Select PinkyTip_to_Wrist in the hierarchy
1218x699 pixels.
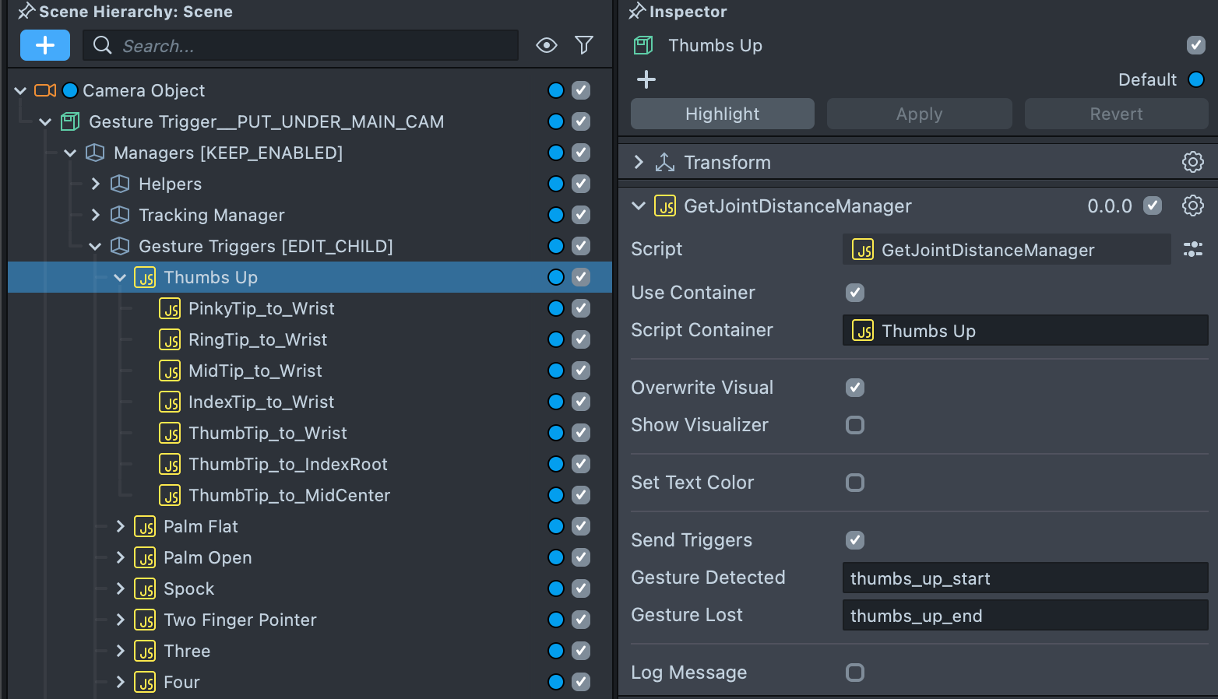261,308
